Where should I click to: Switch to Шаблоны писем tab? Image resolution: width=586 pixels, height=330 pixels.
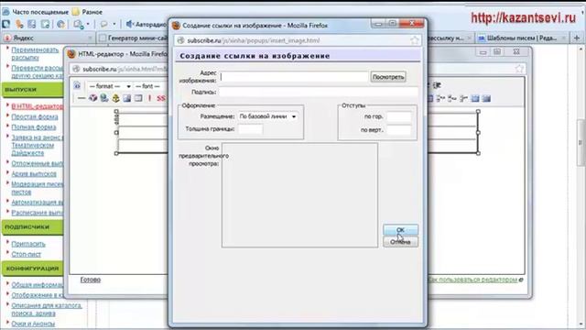(x=522, y=38)
